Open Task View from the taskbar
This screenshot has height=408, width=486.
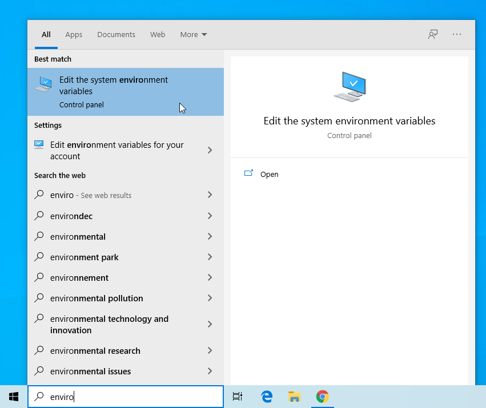tap(238, 396)
